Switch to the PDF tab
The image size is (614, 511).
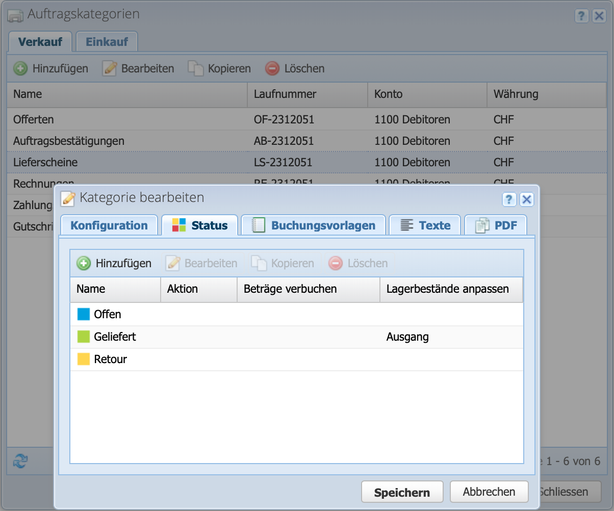(x=495, y=225)
